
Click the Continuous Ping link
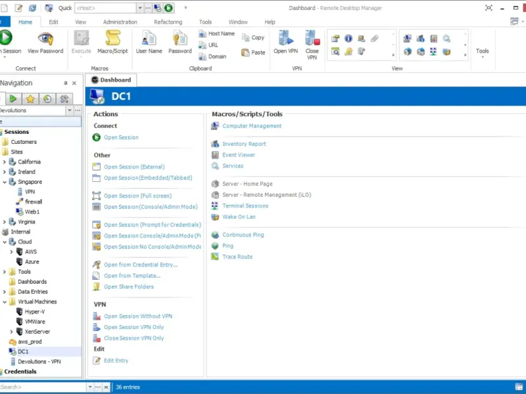click(x=243, y=234)
